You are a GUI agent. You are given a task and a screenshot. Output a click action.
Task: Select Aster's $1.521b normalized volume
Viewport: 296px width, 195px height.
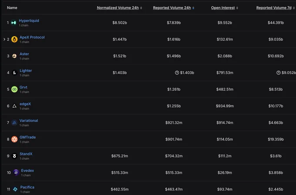(120, 56)
